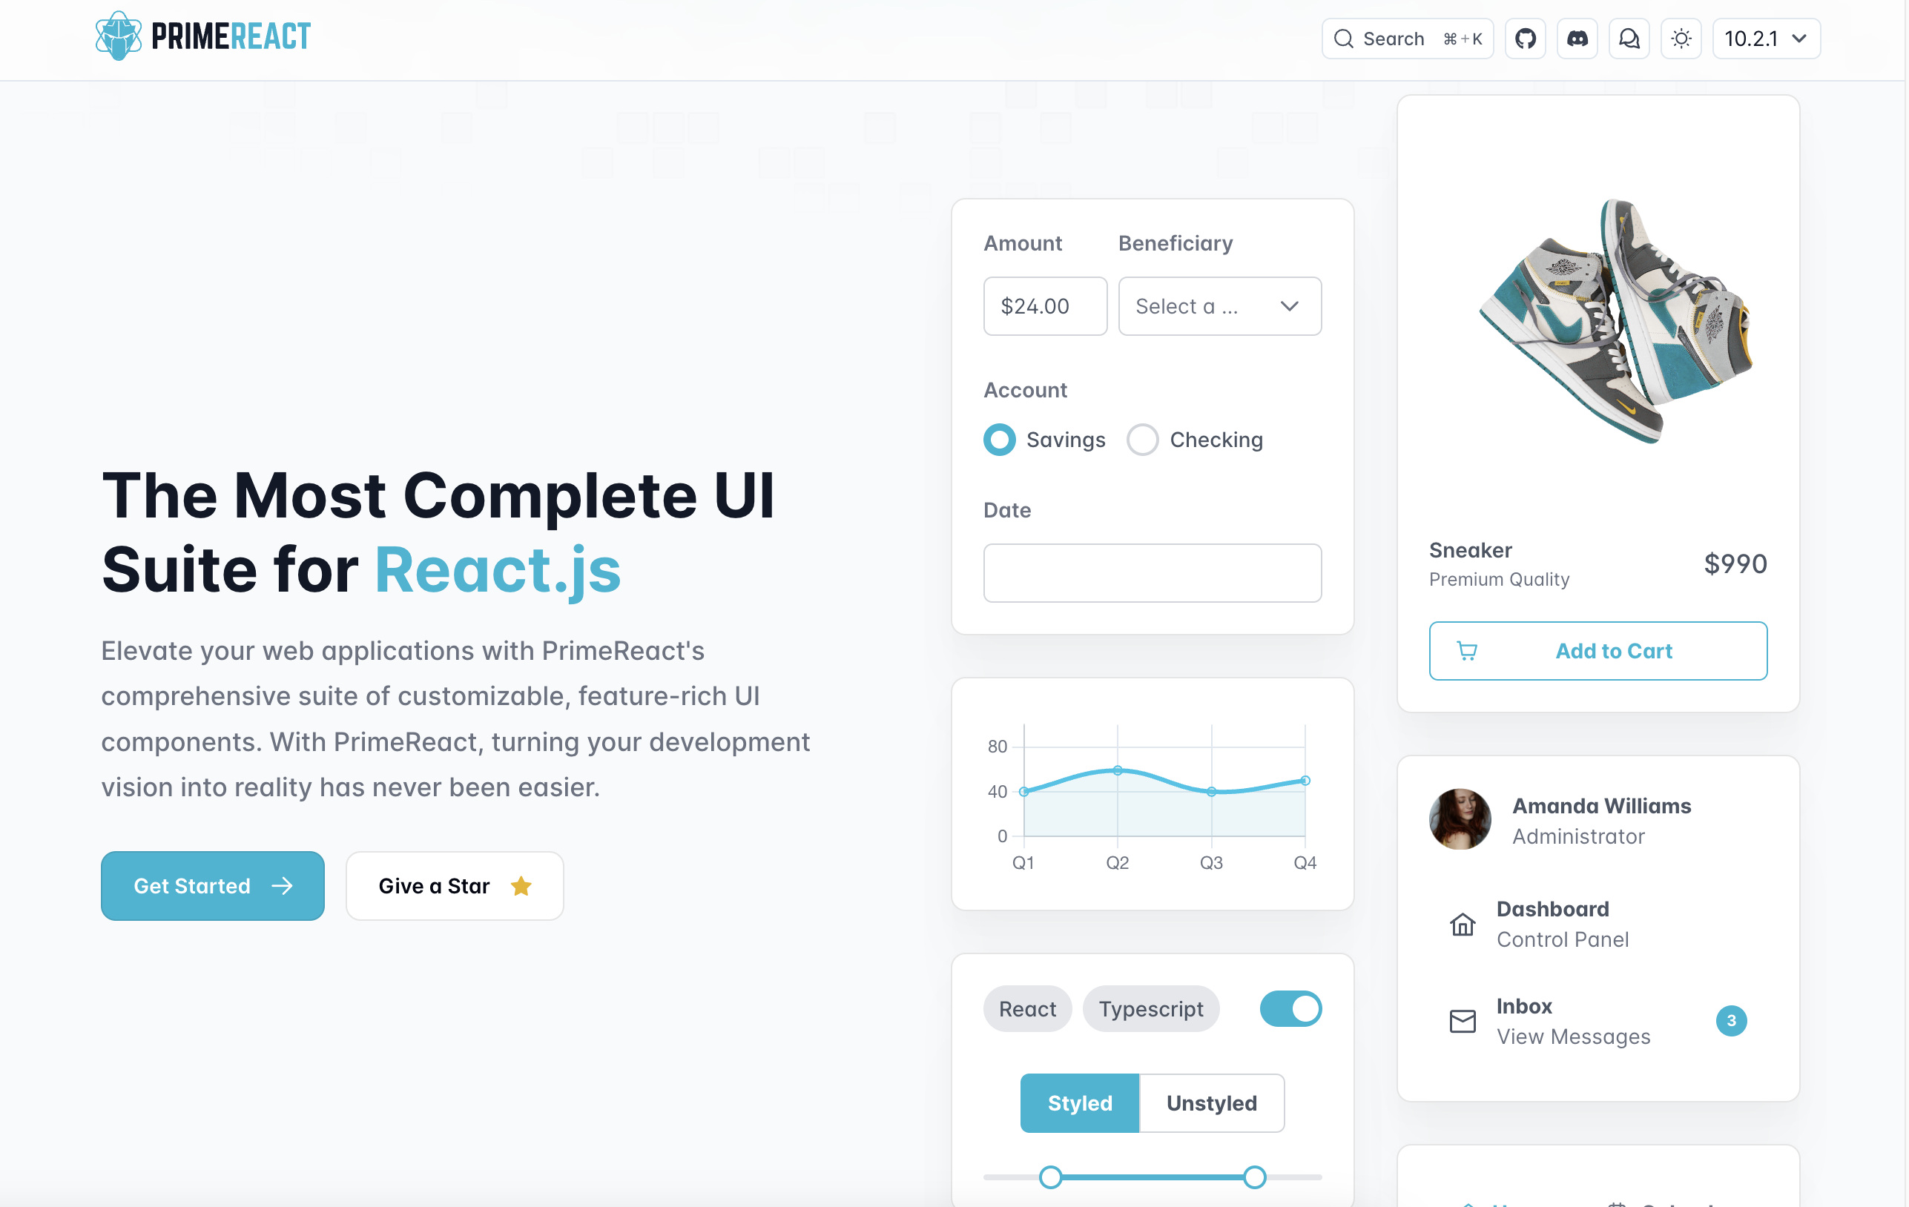1909x1207 pixels.
Task: Open the Search box with ⌘+K
Action: [x=1406, y=39]
